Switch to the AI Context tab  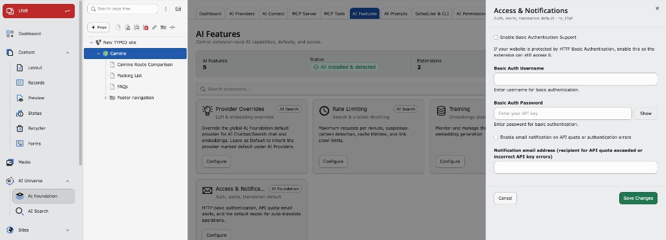tap(273, 14)
